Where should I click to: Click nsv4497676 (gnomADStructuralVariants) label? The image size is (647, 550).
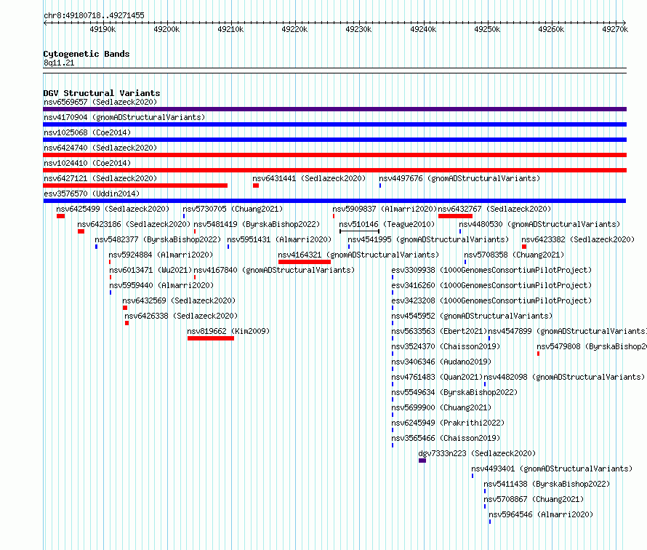click(459, 178)
